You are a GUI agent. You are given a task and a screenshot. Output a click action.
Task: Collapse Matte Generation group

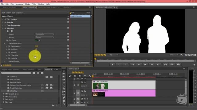(4, 43)
